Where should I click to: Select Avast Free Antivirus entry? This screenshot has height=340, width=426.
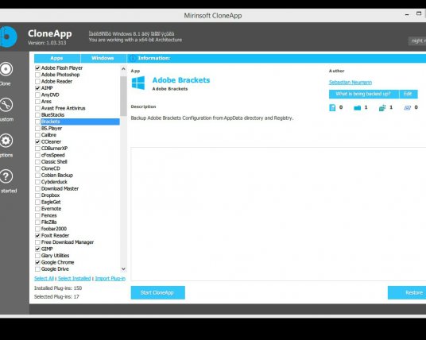pyautogui.click(x=63, y=108)
